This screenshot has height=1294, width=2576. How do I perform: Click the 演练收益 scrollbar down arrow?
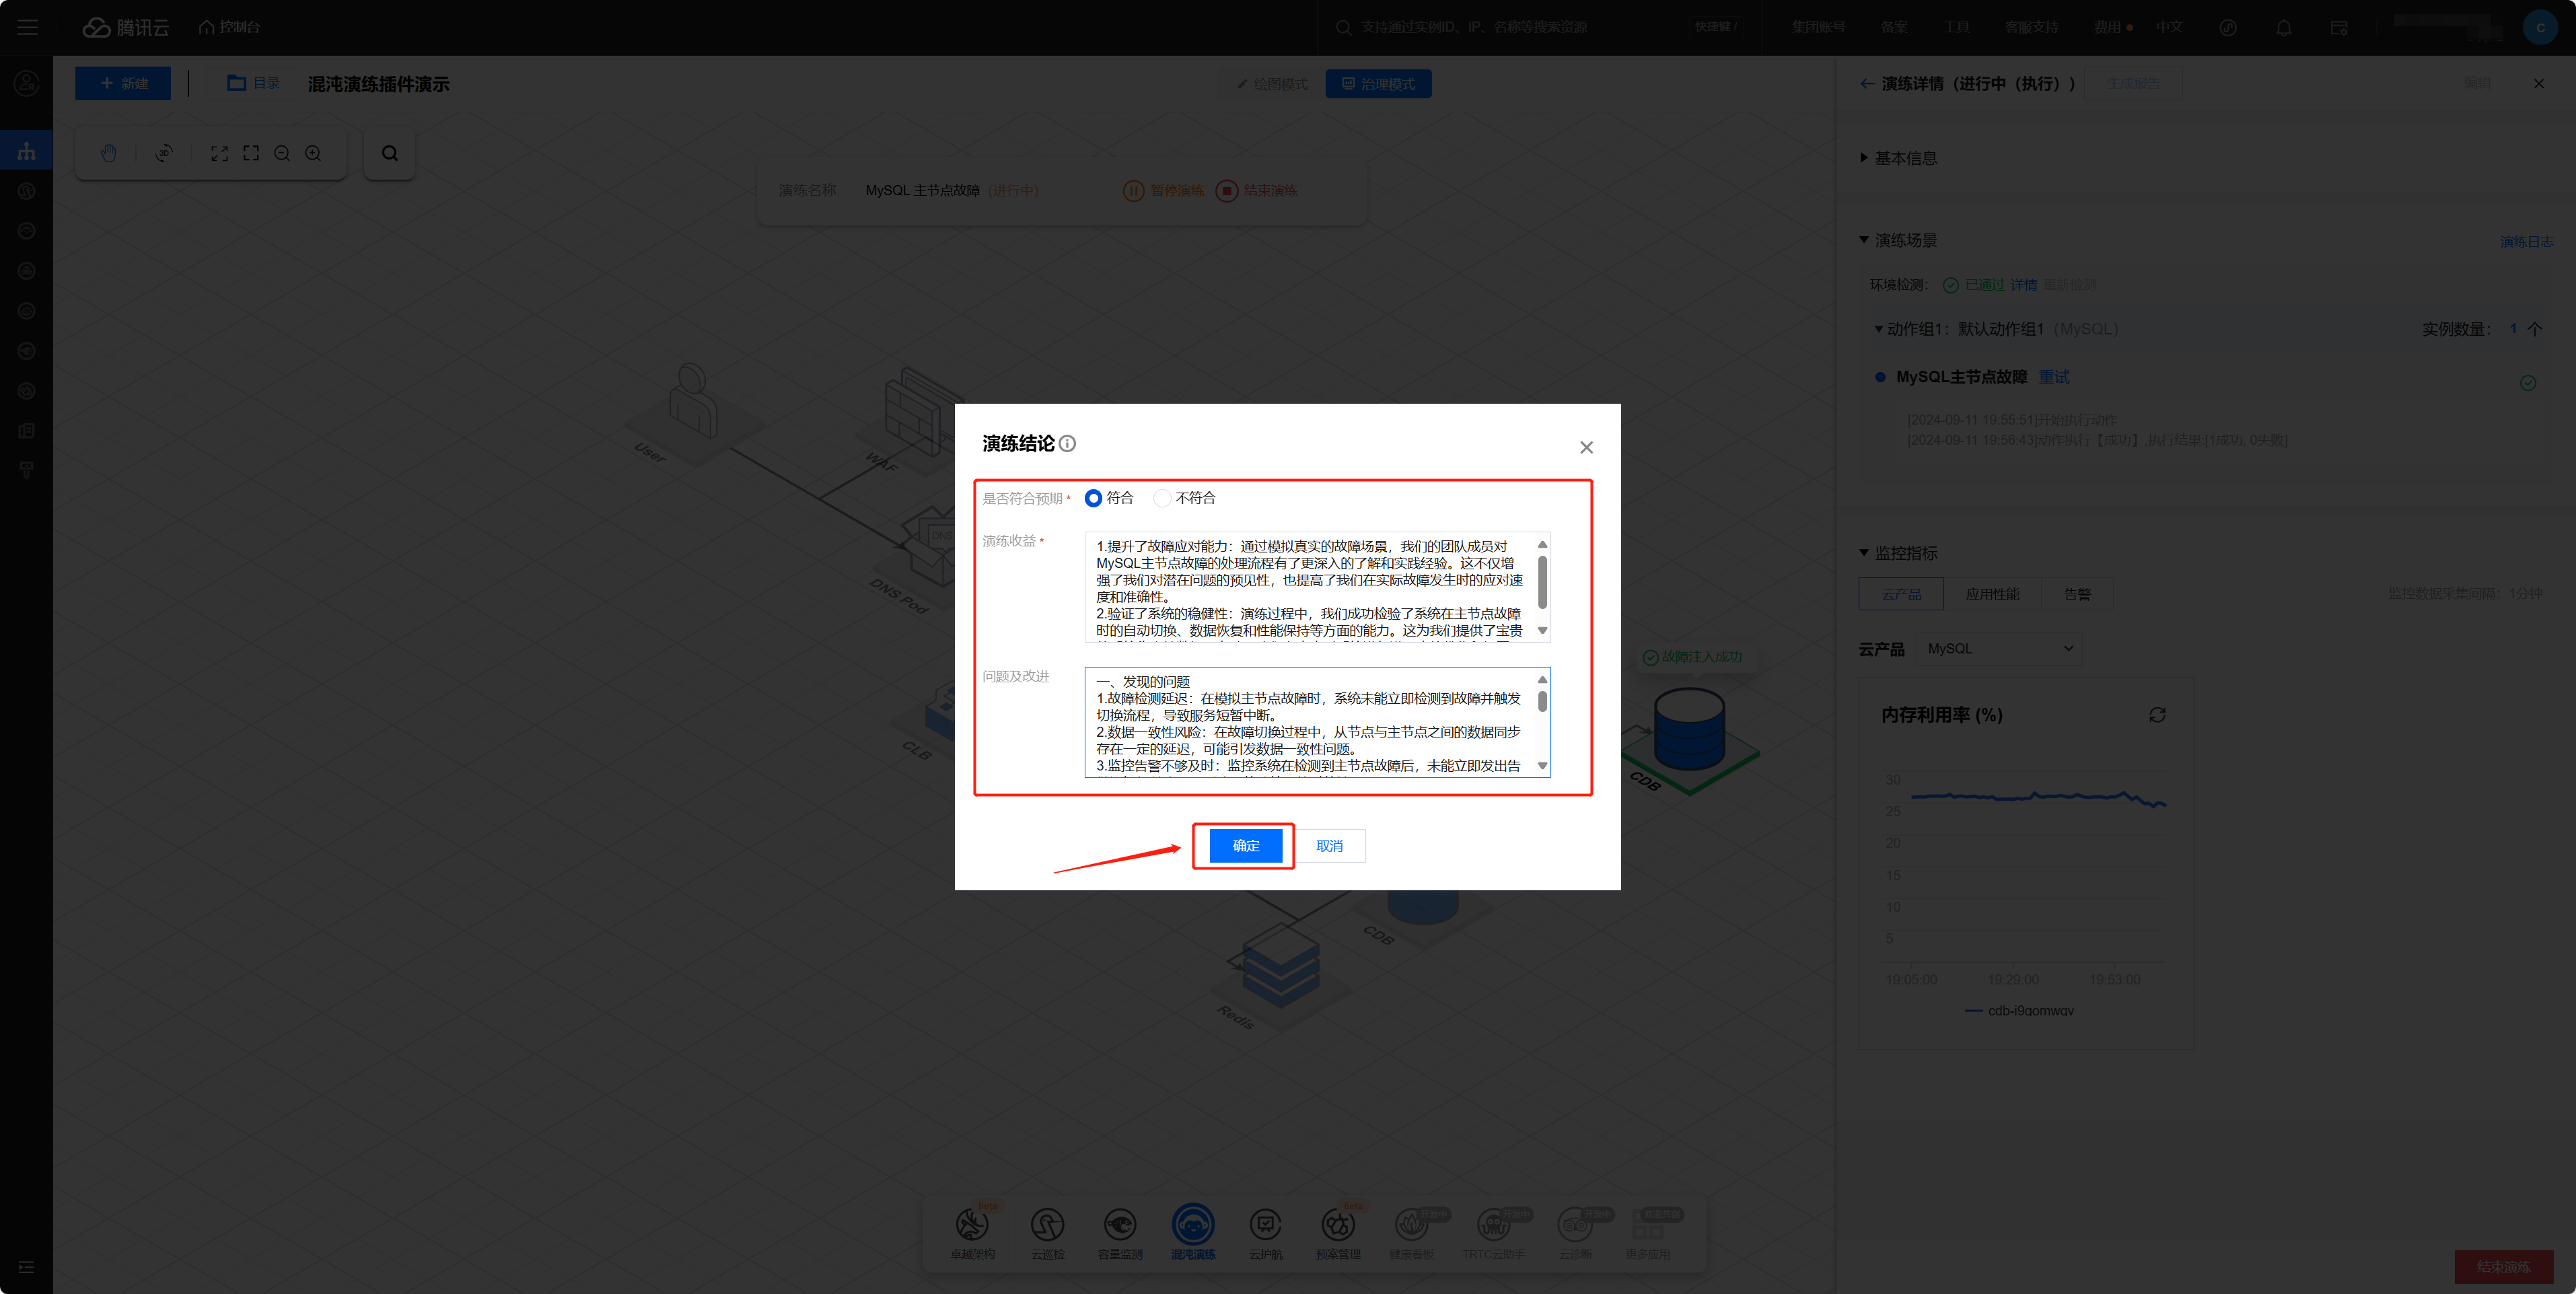click(x=1542, y=631)
